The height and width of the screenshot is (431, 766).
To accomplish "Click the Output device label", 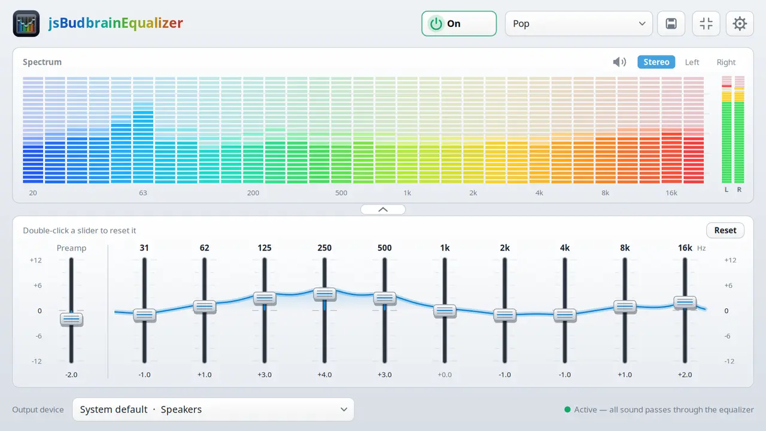I will pyautogui.click(x=38, y=410).
